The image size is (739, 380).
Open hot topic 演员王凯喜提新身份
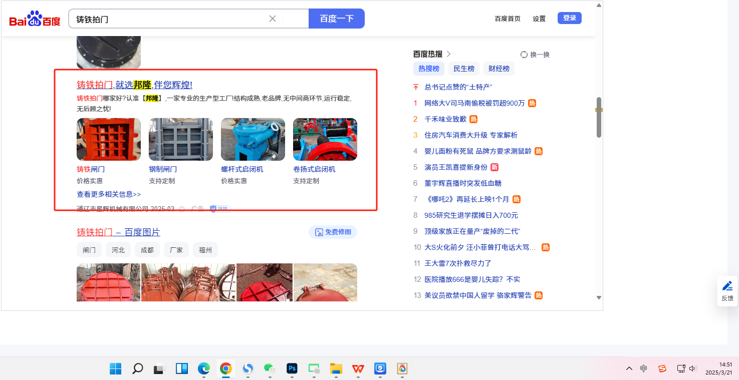pos(456,167)
